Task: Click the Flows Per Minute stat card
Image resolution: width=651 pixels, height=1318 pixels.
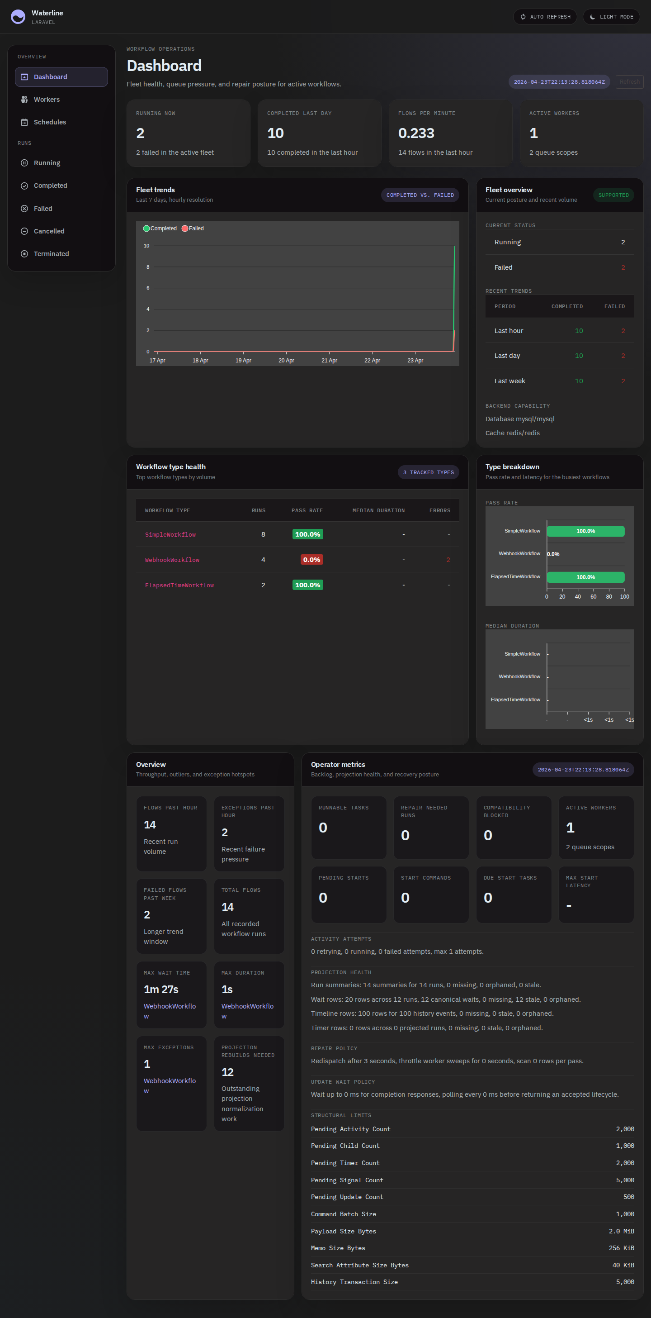Action: (x=451, y=133)
